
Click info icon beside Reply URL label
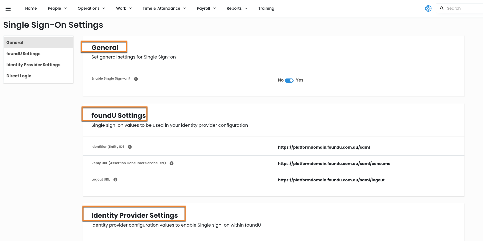[171, 163]
